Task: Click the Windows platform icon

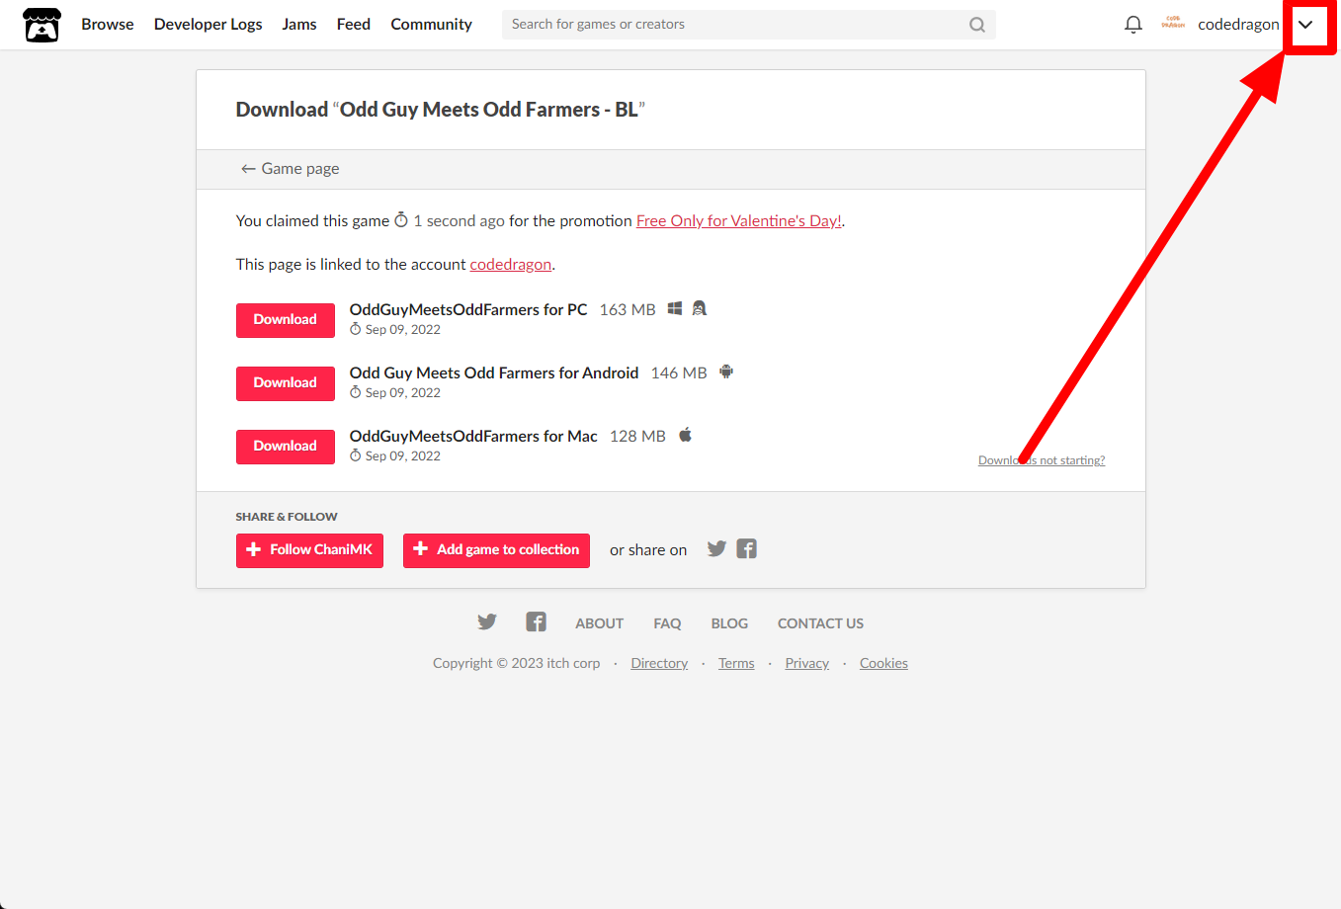Action: click(x=675, y=308)
